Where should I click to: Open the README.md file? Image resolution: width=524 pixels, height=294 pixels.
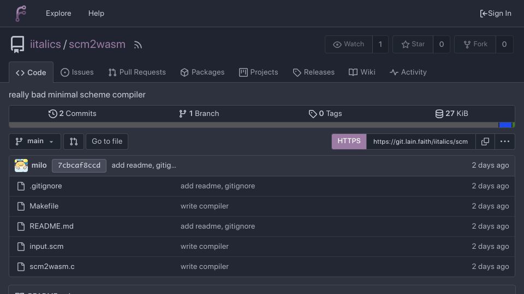point(51,226)
